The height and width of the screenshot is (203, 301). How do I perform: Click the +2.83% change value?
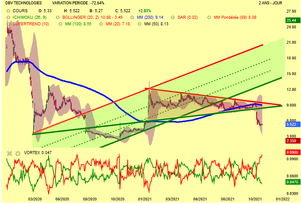coord(144,11)
